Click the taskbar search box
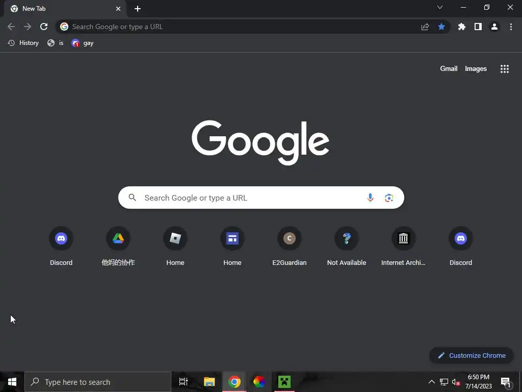522x392 pixels. tap(98, 382)
